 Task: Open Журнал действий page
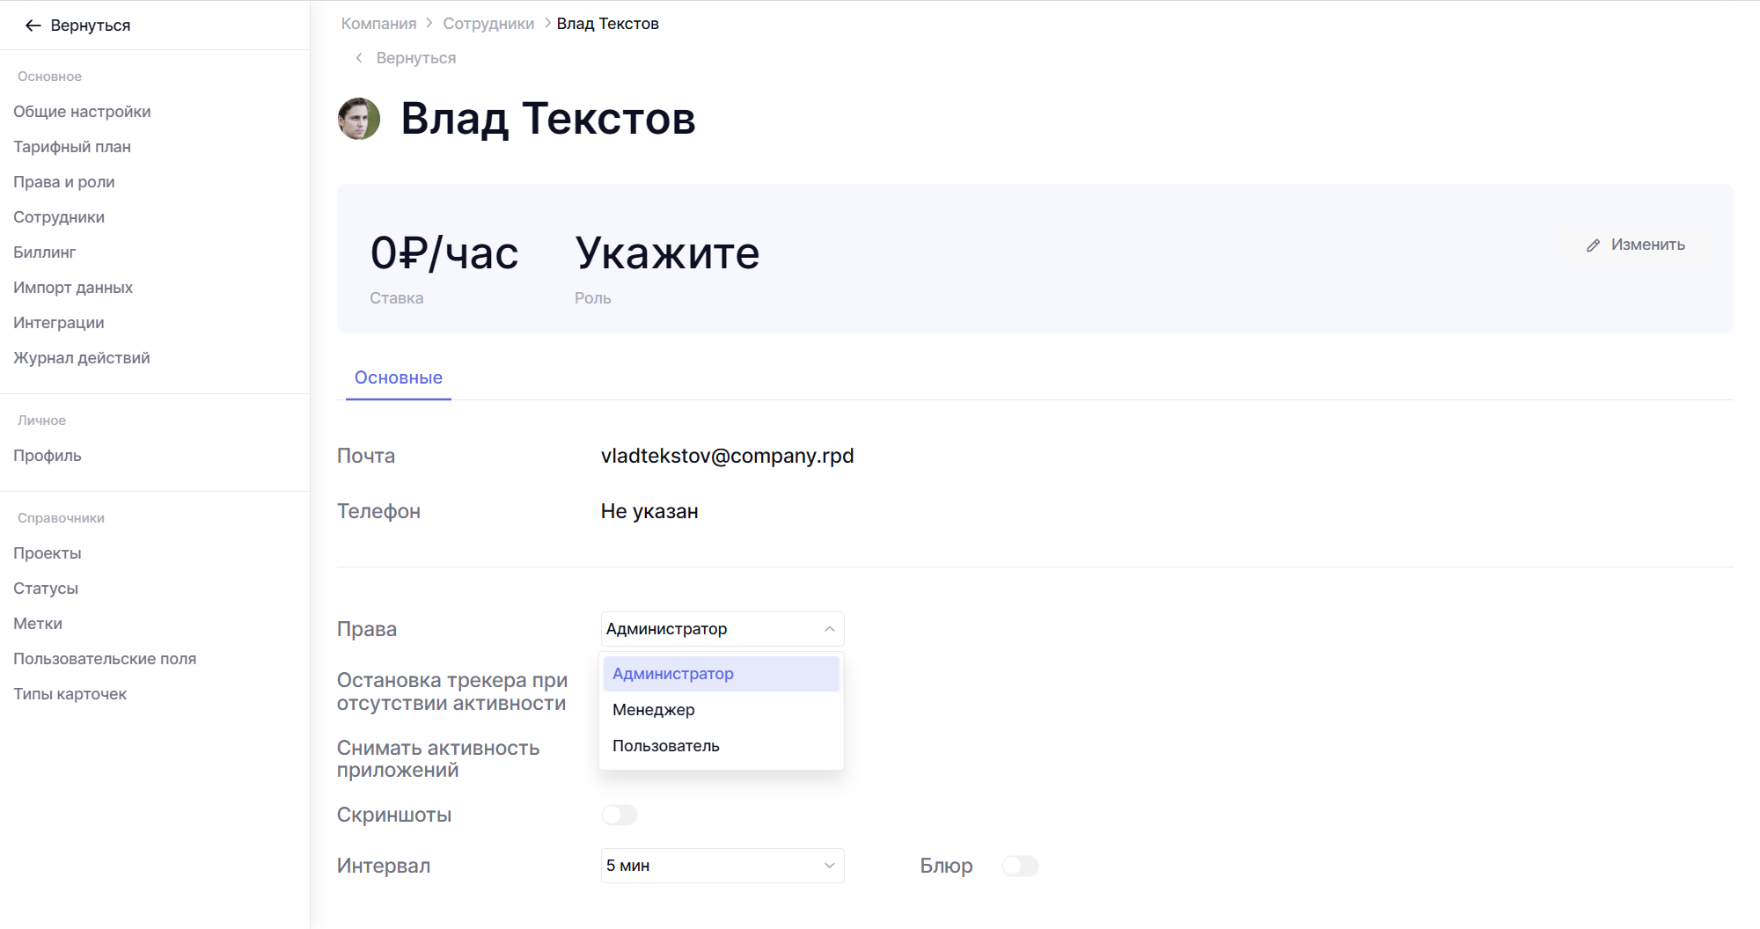coord(82,358)
